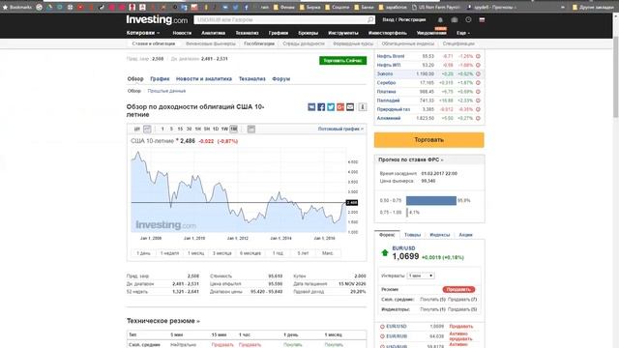
Task: Click the EUR/USD pair title
Action: pos(403,248)
